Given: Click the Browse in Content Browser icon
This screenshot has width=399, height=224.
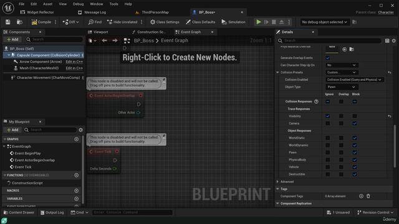Looking at the screenshot, I should pyautogui.click(x=19, y=22).
